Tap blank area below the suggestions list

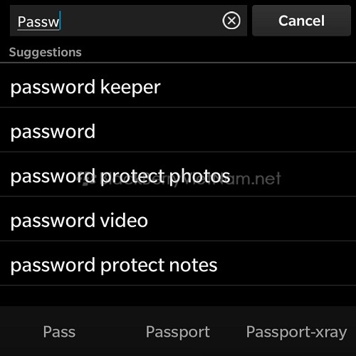coord(178,295)
